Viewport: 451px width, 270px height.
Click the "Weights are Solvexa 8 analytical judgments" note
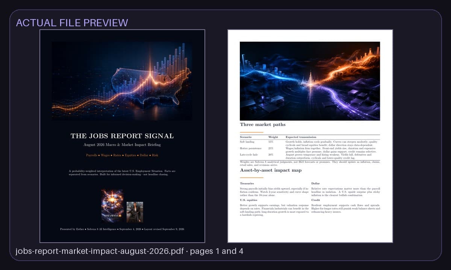310,163
